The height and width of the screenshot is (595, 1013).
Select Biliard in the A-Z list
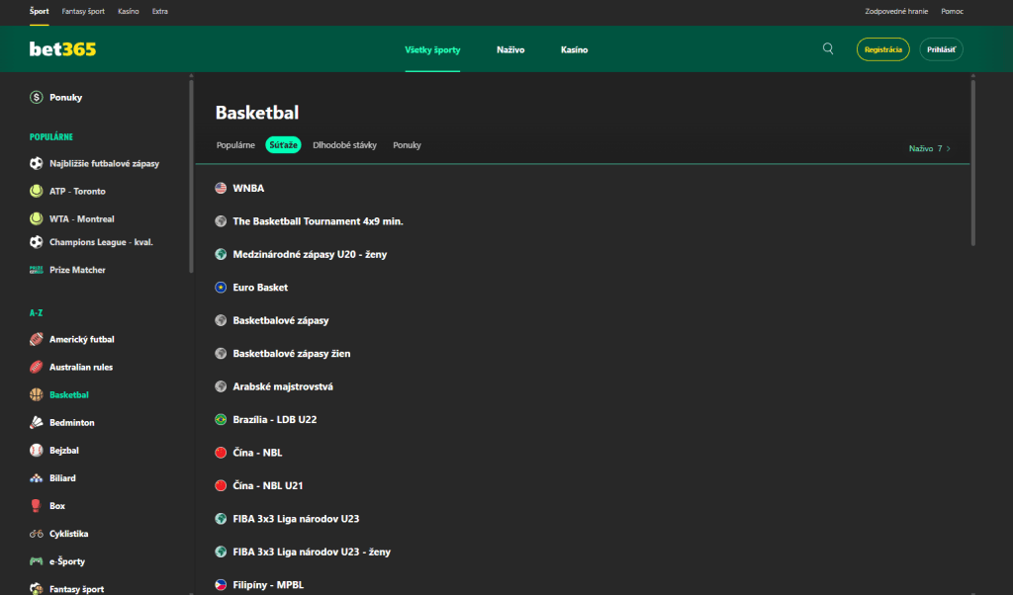pos(62,478)
